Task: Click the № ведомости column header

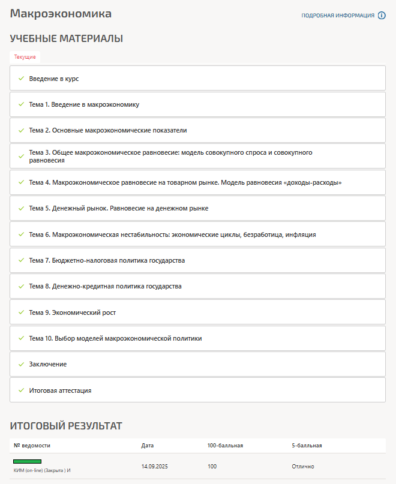Action: (32, 446)
